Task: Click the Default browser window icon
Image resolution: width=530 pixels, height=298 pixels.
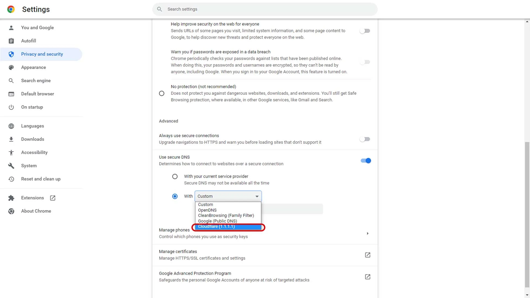Action: pos(11,94)
